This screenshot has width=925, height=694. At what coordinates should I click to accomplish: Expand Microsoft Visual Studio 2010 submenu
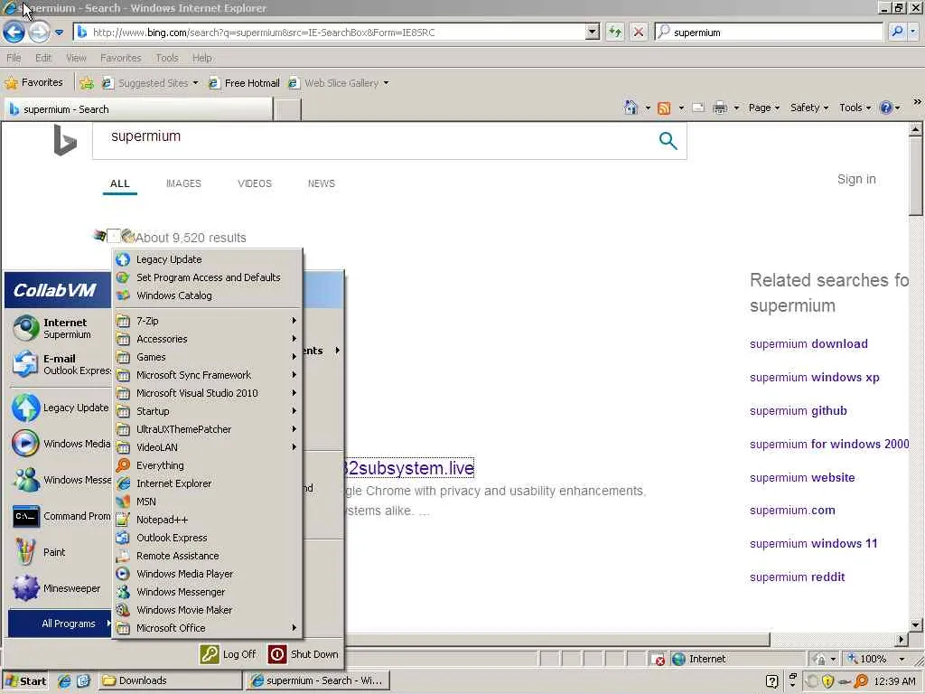[x=207, y=393]
